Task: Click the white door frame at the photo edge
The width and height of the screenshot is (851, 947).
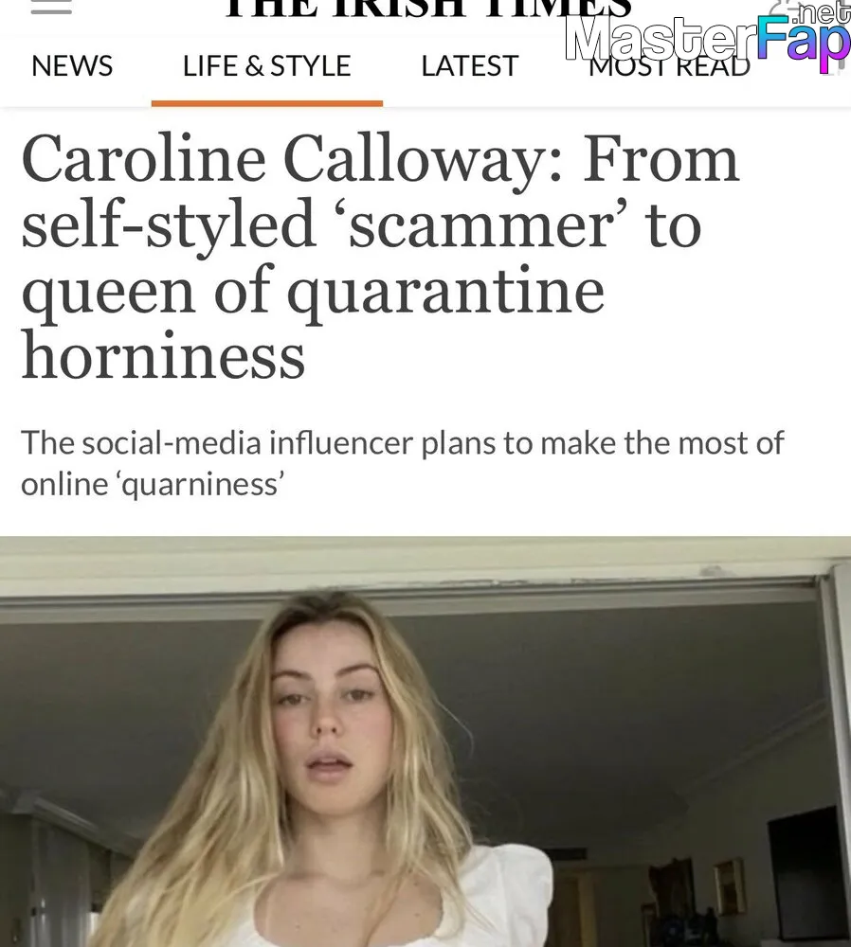Action: (839, 755)
